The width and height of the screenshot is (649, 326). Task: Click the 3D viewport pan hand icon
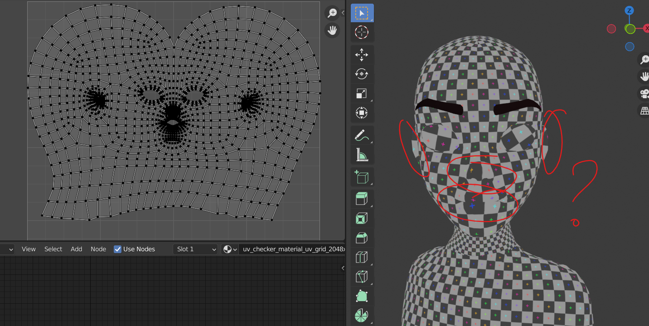(644, 76)
